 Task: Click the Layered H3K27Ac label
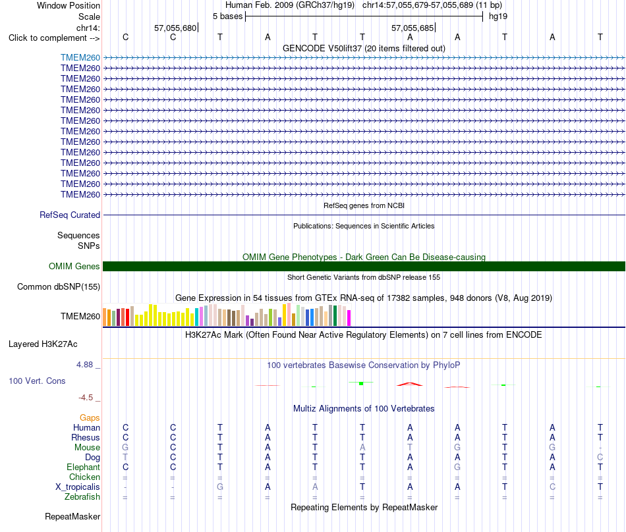click(x=43, y=344)
